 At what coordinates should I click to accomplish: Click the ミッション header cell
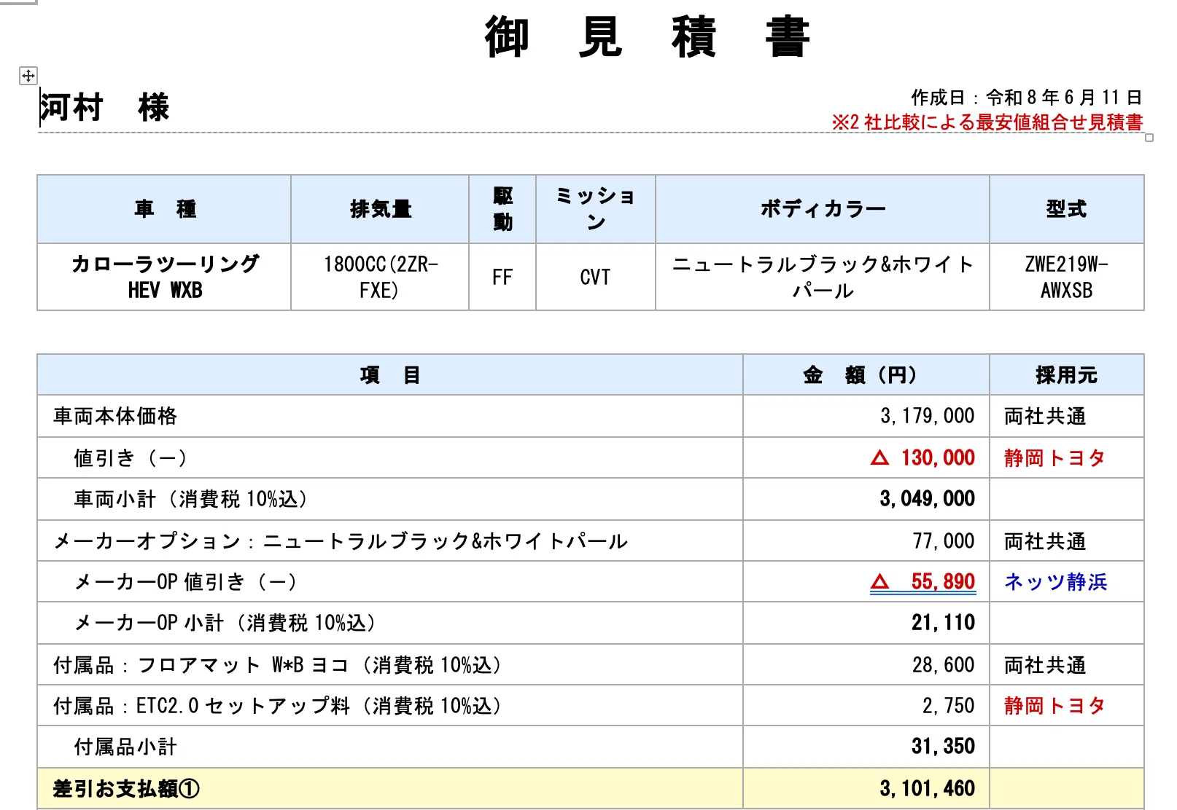tap(595, 209)
